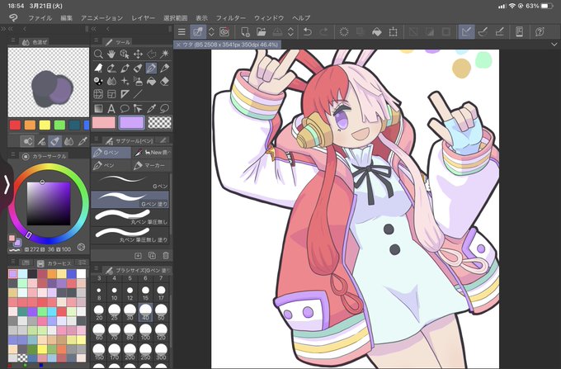561x369 pixels.
Task: Open the フィルター menu
Action: [x=230, y=18]
